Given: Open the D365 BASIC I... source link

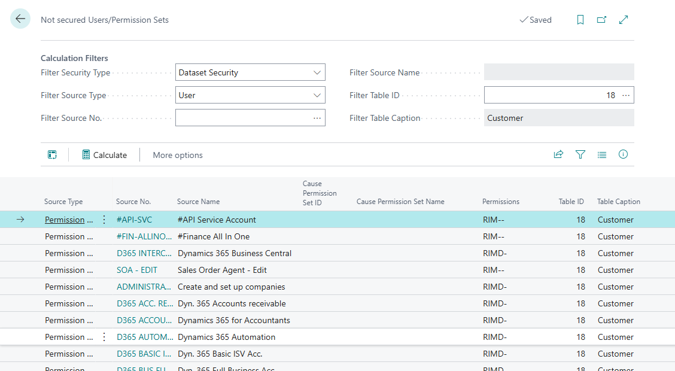Looking at the screenshot, I should [x=144, y=354].
